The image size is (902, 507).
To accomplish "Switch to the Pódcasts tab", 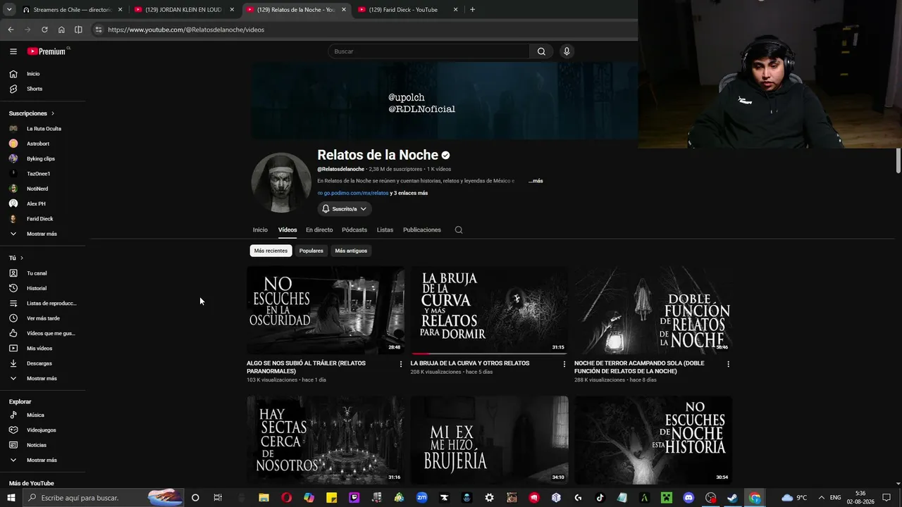I will (354, 230).
